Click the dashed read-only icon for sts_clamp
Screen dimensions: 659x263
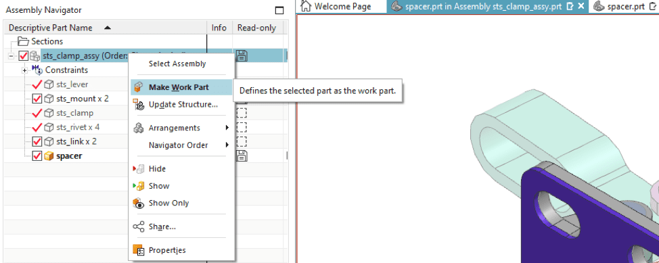click(242, 113)
